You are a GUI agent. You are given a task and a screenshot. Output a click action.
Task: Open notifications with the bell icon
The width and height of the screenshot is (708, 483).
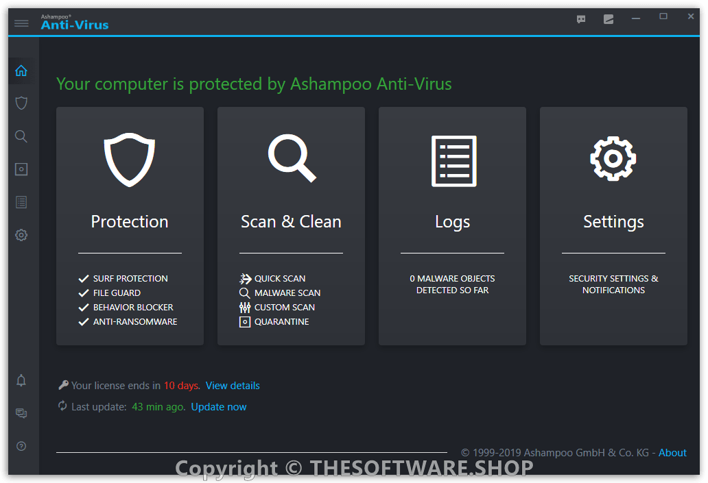pyautogui.click(x=21, y=380)
